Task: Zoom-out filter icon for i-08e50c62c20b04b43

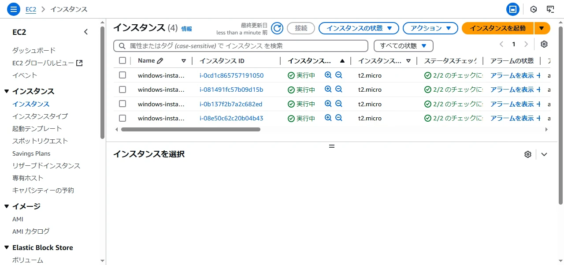Action: click(339, 118)
